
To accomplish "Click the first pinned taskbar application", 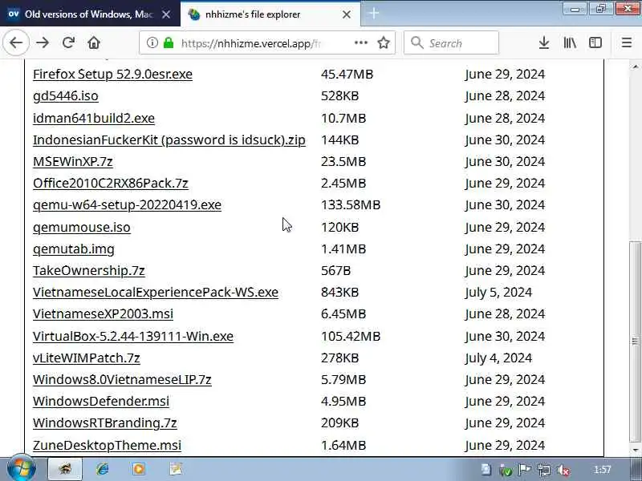I will coord(65,469).
